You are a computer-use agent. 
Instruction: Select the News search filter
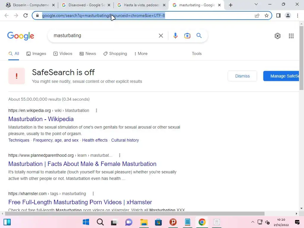pyautogui.click(x=88, y=54)
